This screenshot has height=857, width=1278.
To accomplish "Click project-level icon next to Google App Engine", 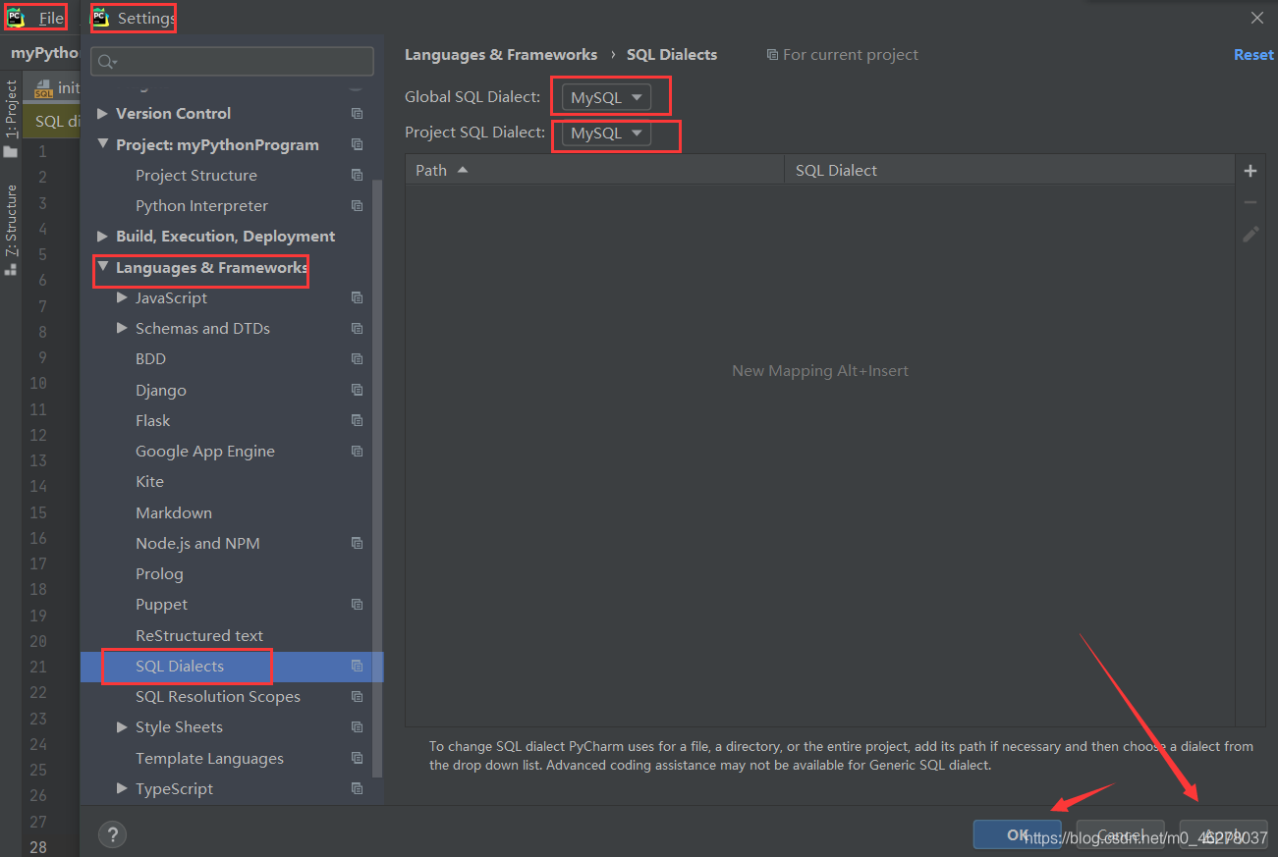I will (x=357, y=451).
